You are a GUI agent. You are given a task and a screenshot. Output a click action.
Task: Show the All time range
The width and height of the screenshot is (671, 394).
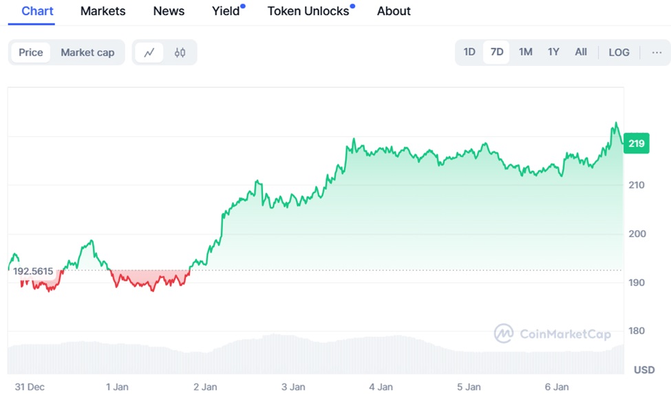pos(581,52)
